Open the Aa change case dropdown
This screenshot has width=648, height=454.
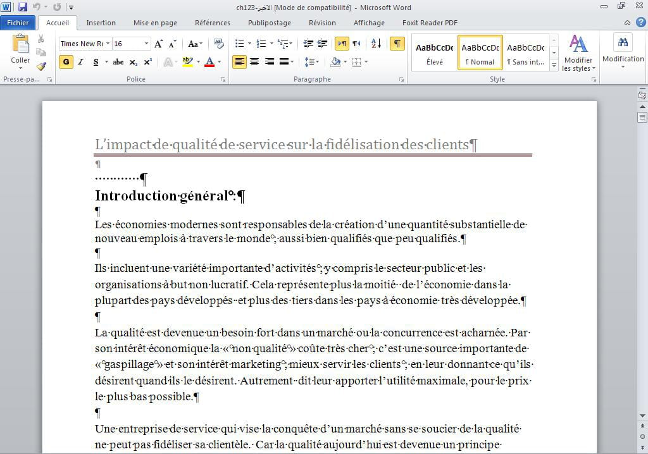(195, 44)
